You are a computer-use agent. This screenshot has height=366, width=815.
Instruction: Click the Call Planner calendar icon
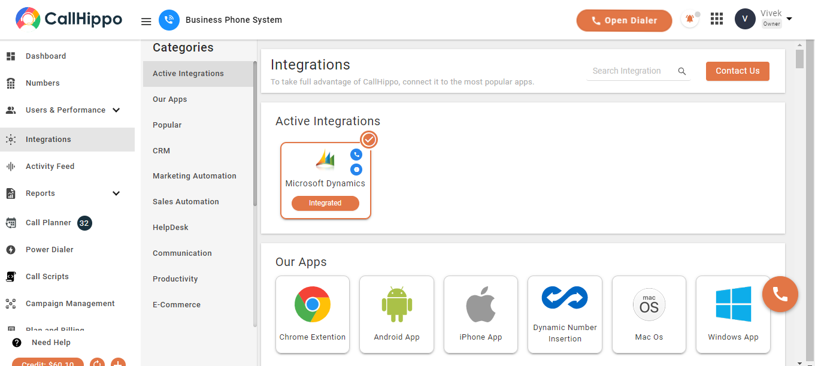pos(11,223)
